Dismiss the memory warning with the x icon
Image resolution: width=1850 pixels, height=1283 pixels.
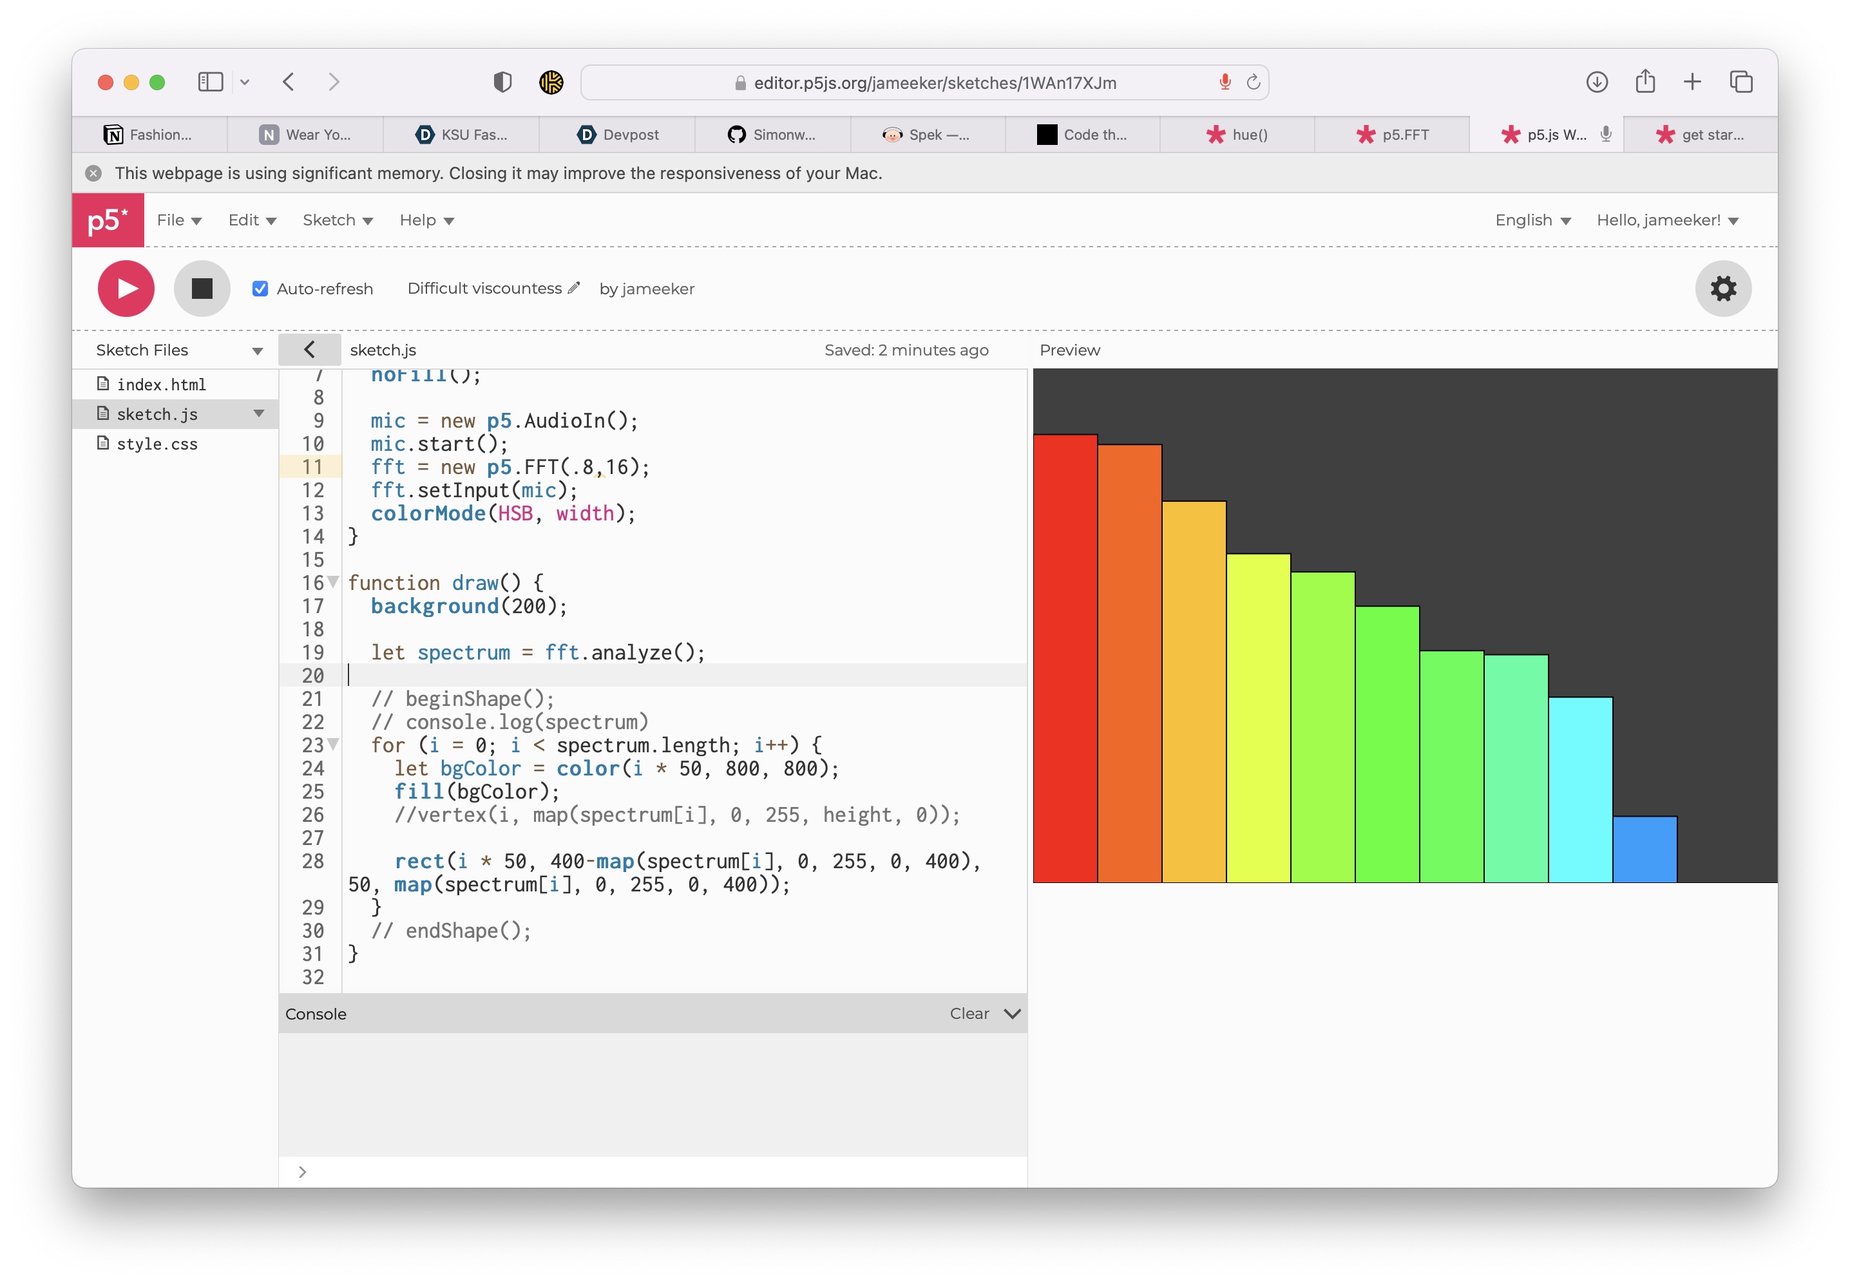click(94, 173)
